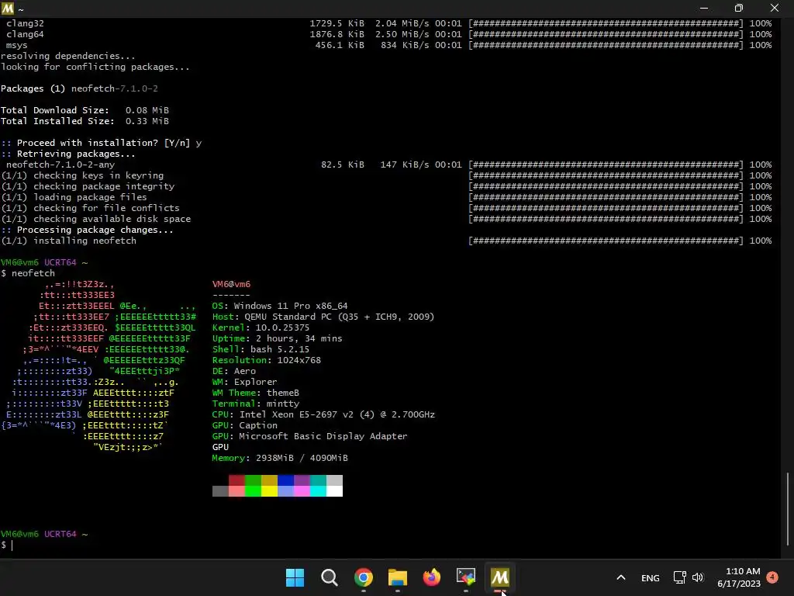The image size is (794, 596).
Task: Click "GPU: Microsoft Basic Display Adapter"
Action: [309, 436]
